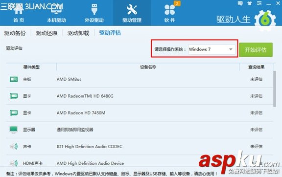The image size is (282, 177).
Task: Click the 请选择操作系统 label
Action: pyautogui.click(x=170, y=49)
